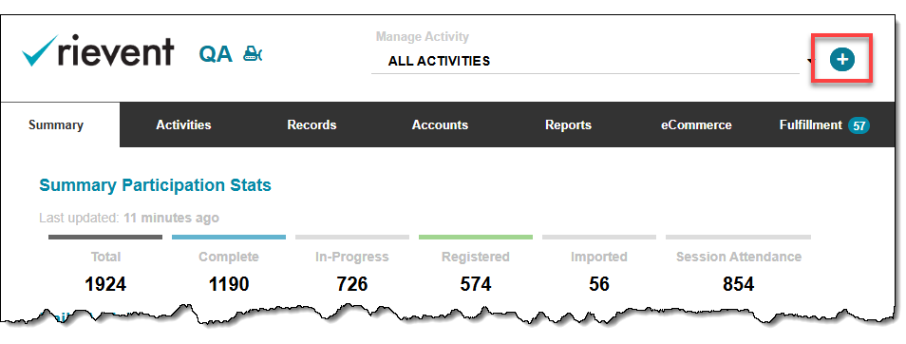Click the QA bulldozer icon
This screenshot has width=906, height=344.
point(253,54)
